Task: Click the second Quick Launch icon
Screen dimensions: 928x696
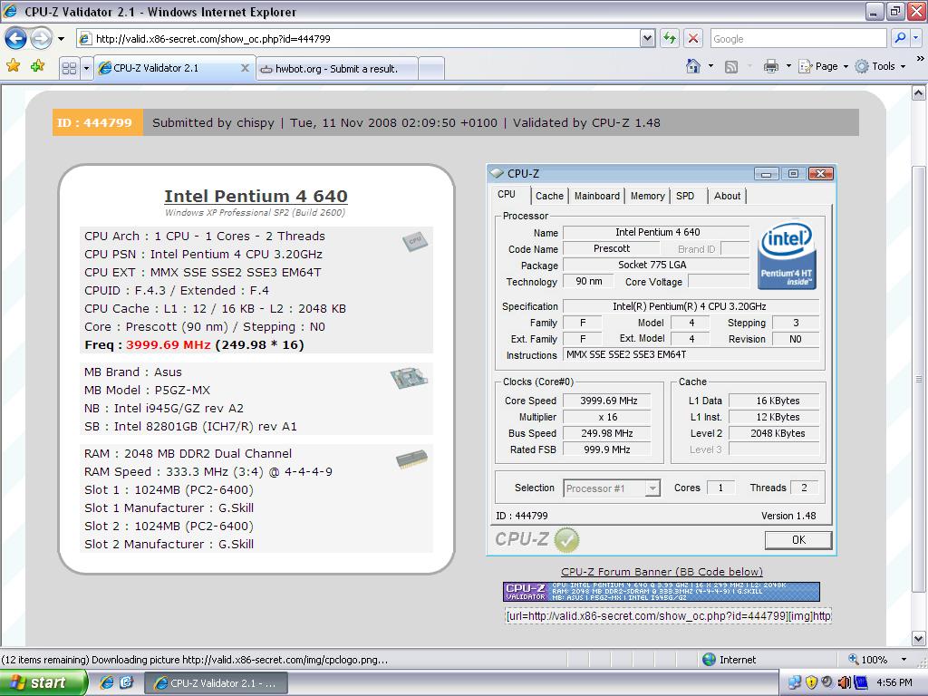Action: pyautogui.click(x=126, y=682)
